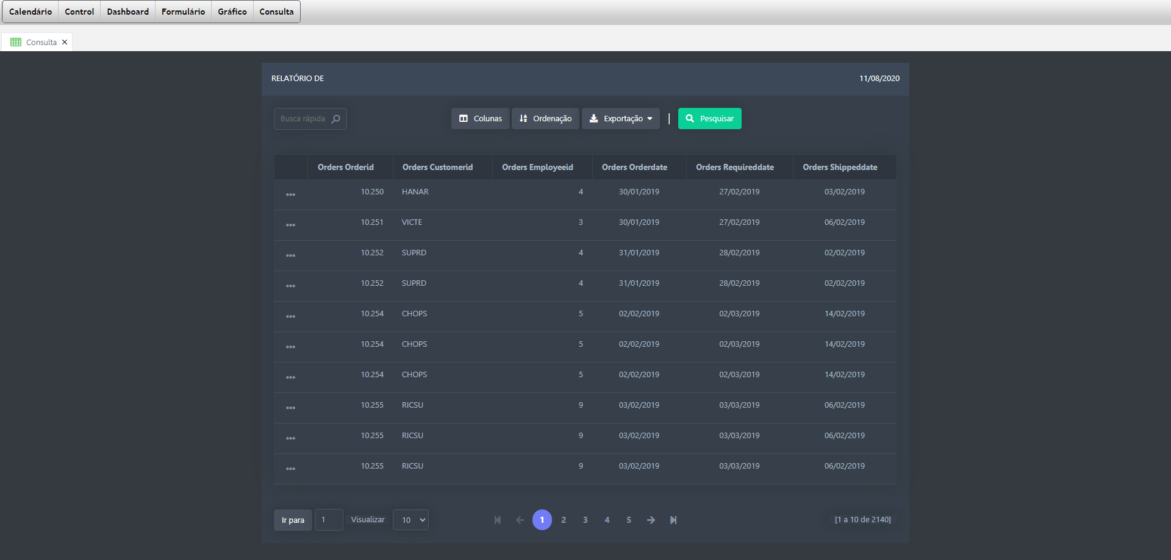
Task: Select page 2 in pagination
Action: pos(564,520)
